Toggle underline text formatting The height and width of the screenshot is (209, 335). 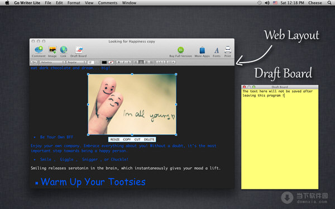coord(128,62)
